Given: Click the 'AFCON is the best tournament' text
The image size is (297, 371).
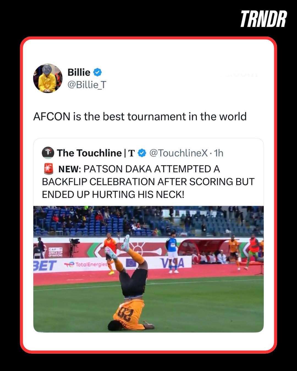Looking at the screenshot, I should tap(140, 117).
